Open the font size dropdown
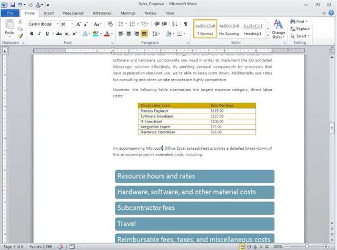The height and width of the screenshot is (250, 337). pos(72,24)
